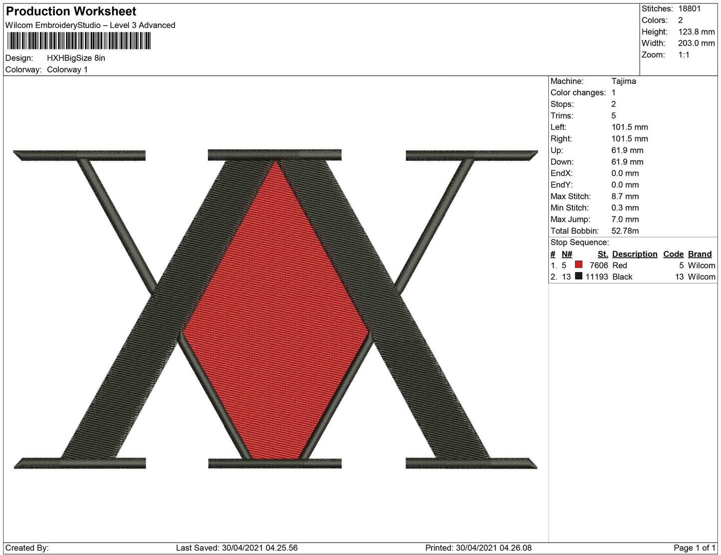Screen dimensions: 721x555
Task: Select the 'Production Worksheet' title
Action: (x=71, y=11)
